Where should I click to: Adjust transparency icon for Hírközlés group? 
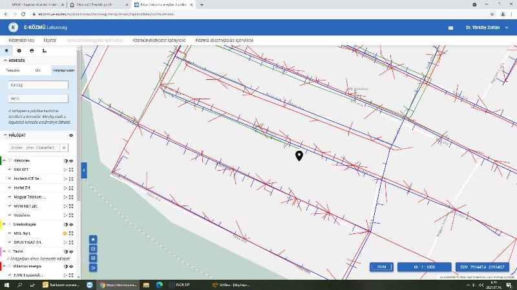point(66,160)
